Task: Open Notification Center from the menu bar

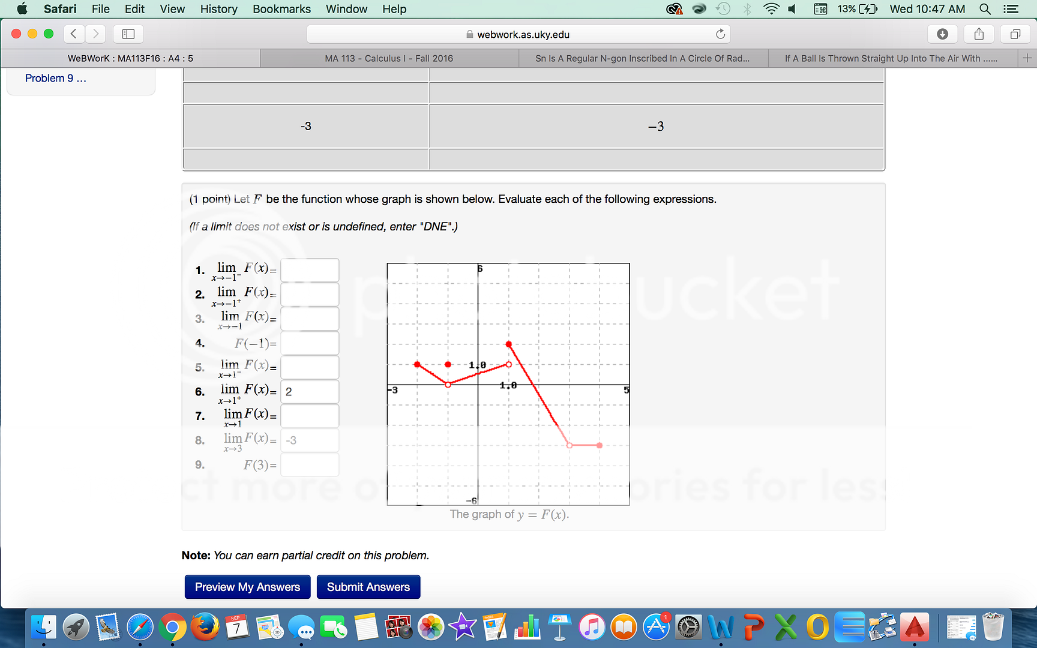Action: pyautogui.click(x=1012, y=9)
